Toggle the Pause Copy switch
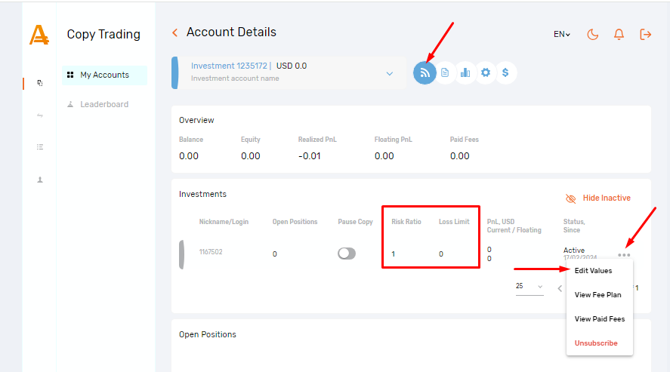 (x=347, y=254)
